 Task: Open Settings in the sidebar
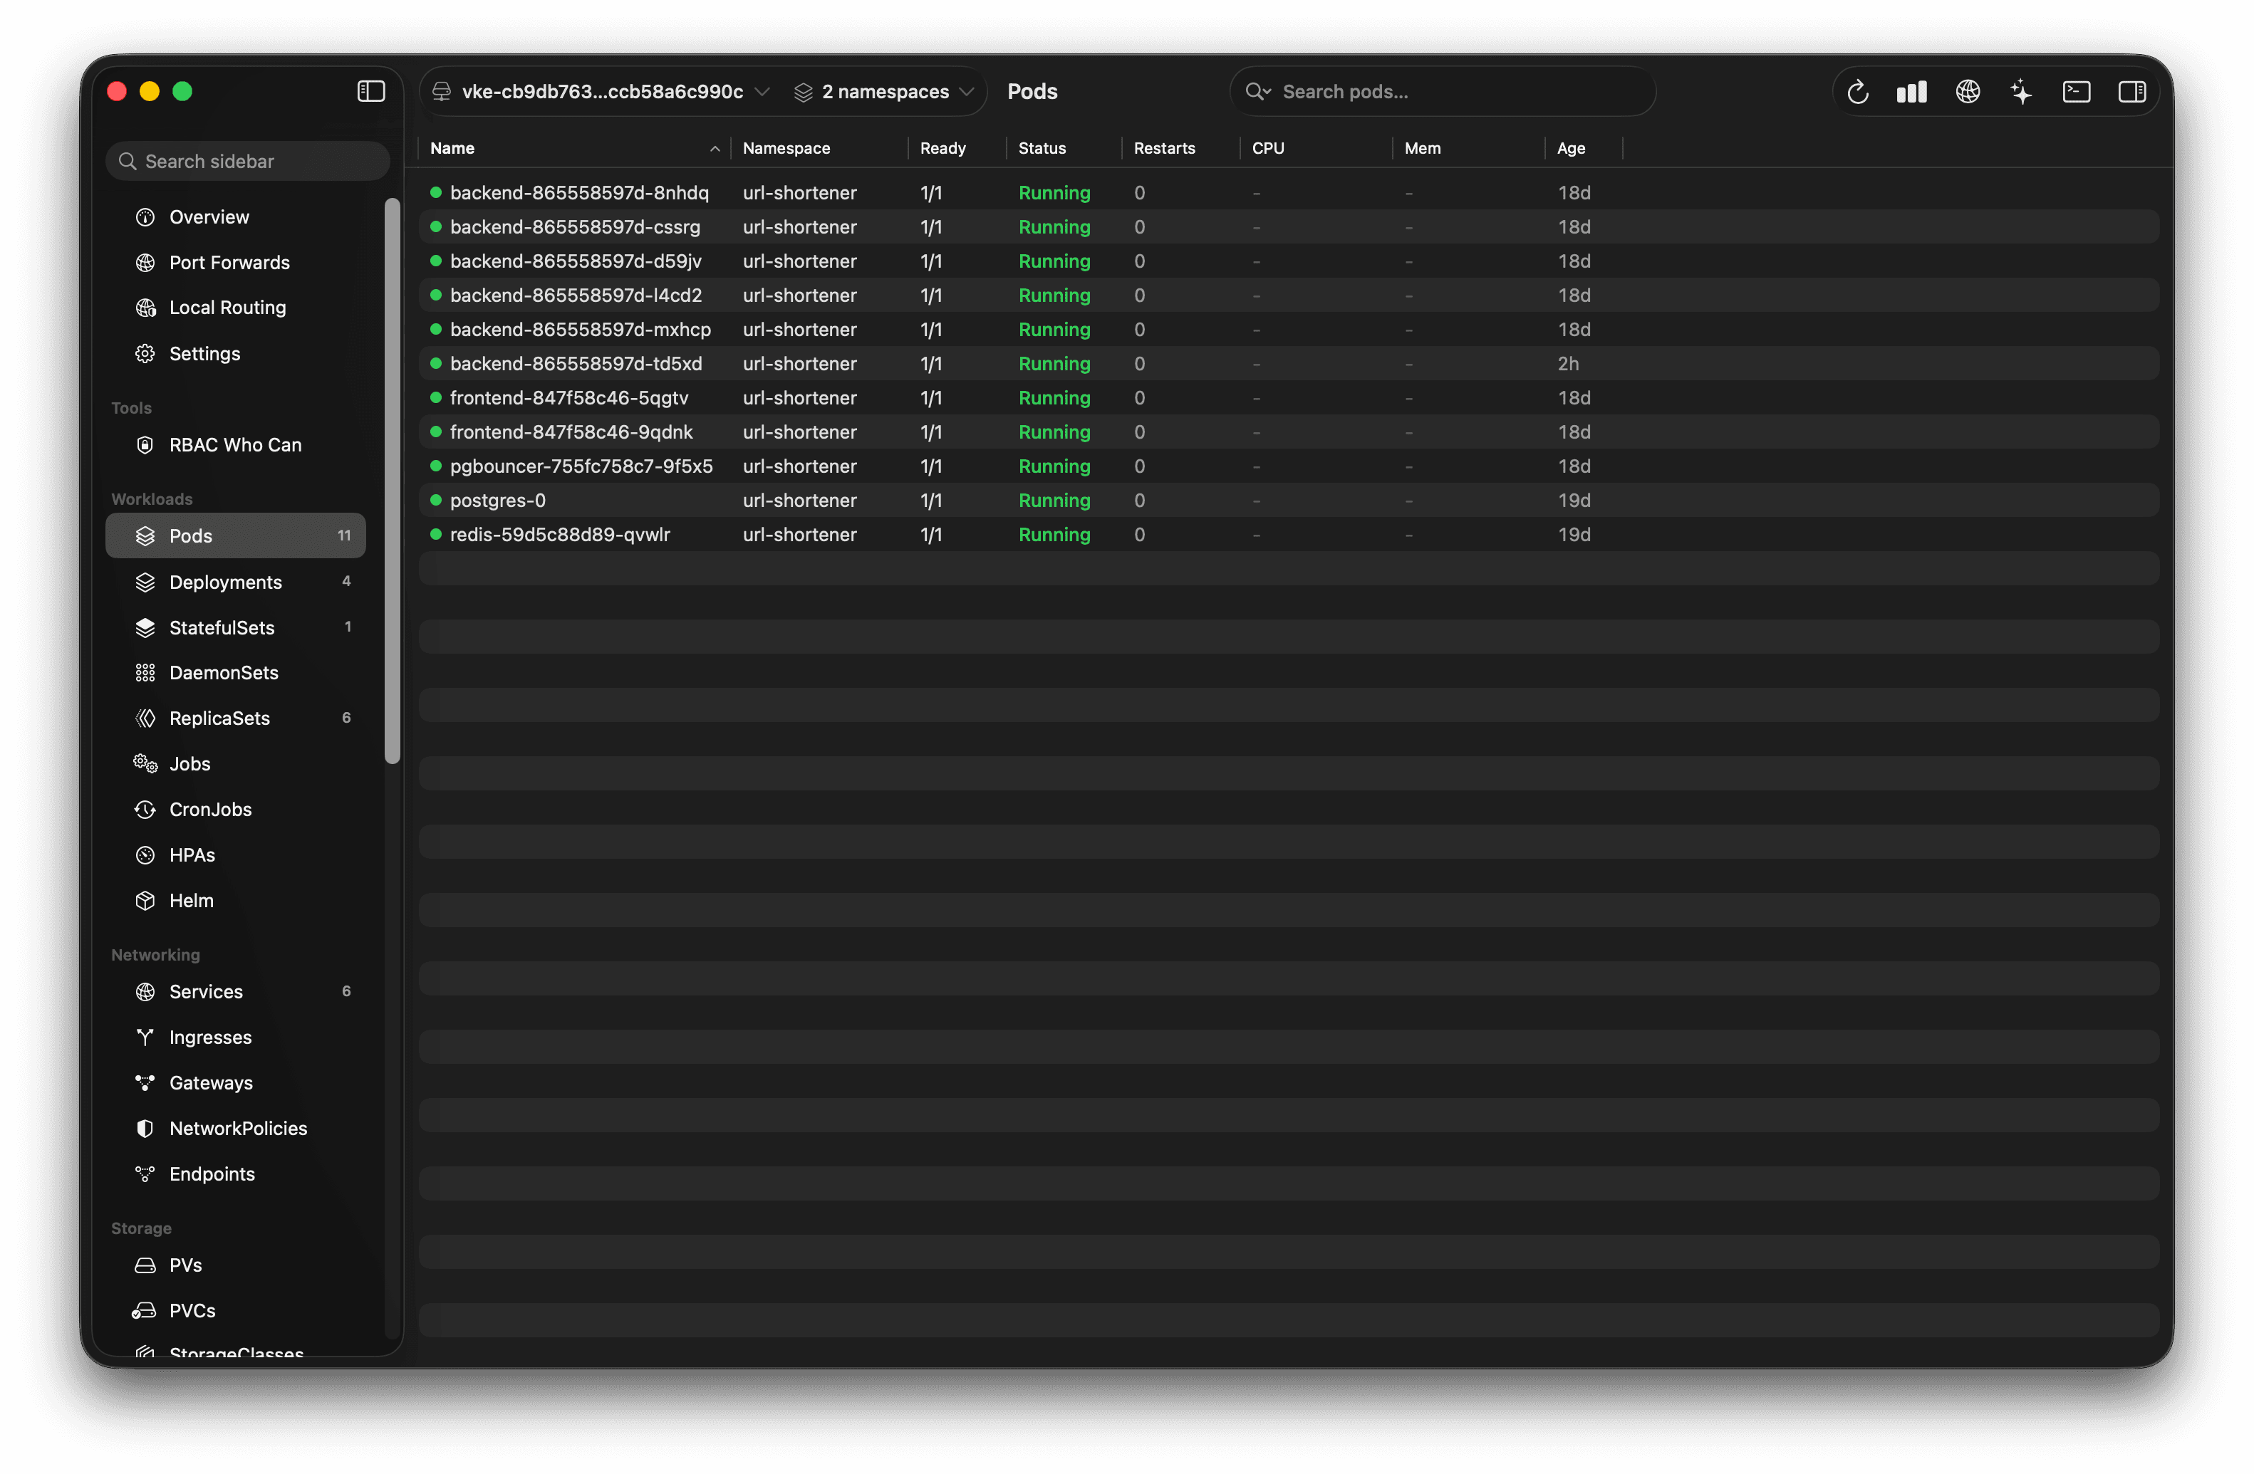point(235,353)
